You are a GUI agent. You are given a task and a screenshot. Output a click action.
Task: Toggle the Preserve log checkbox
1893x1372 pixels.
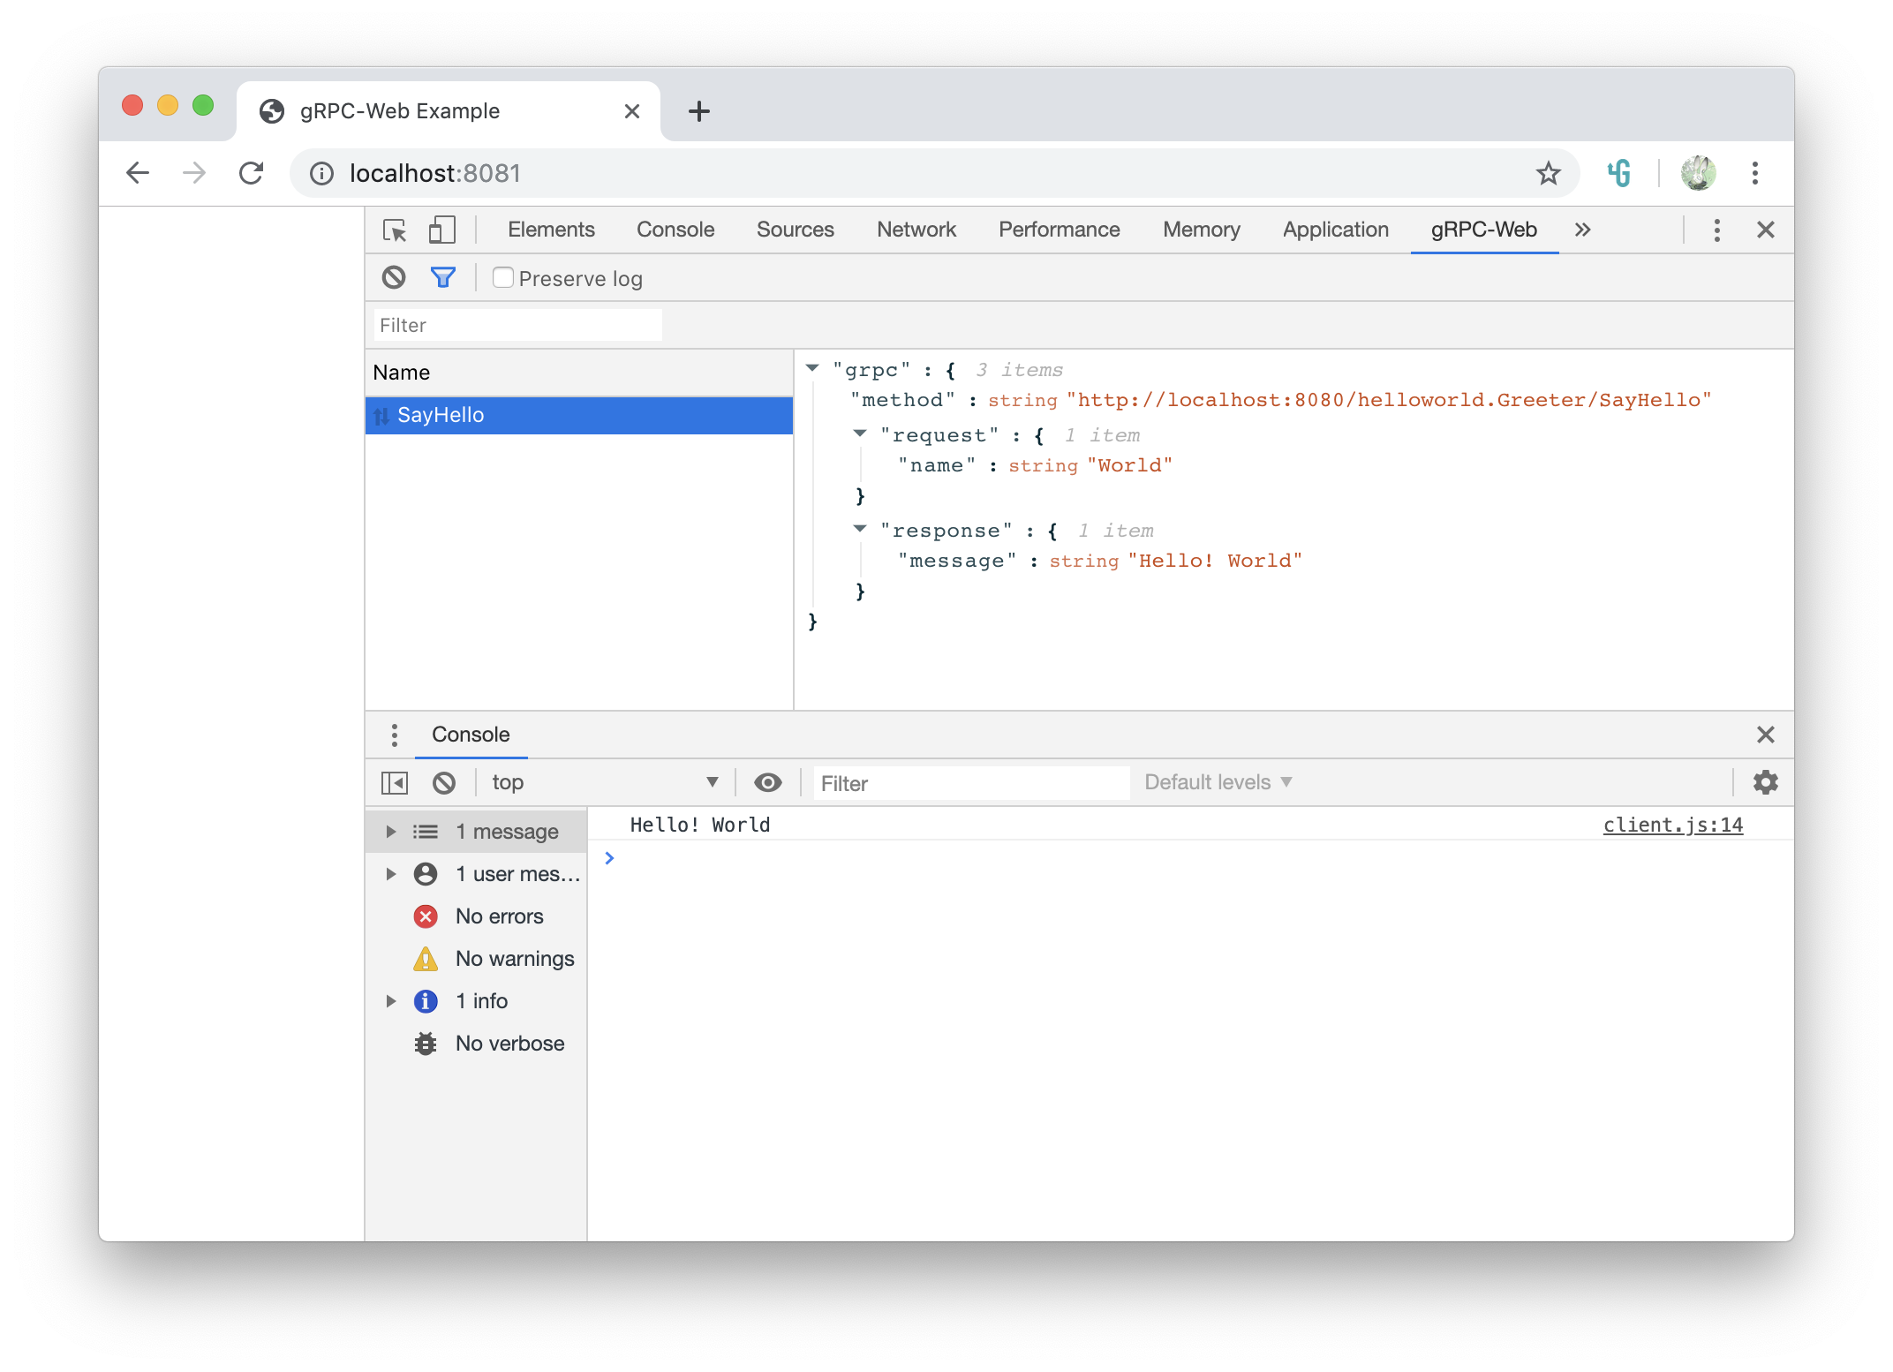click(x=502, y=277)
